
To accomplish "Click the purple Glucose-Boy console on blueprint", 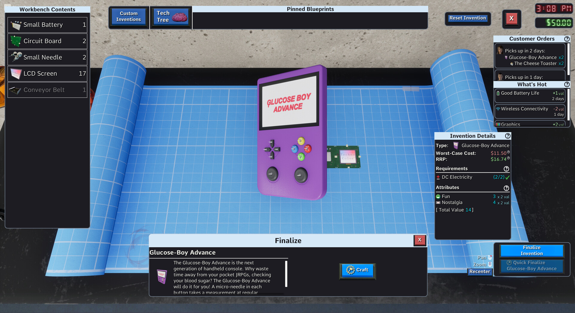I will [292, 133].
